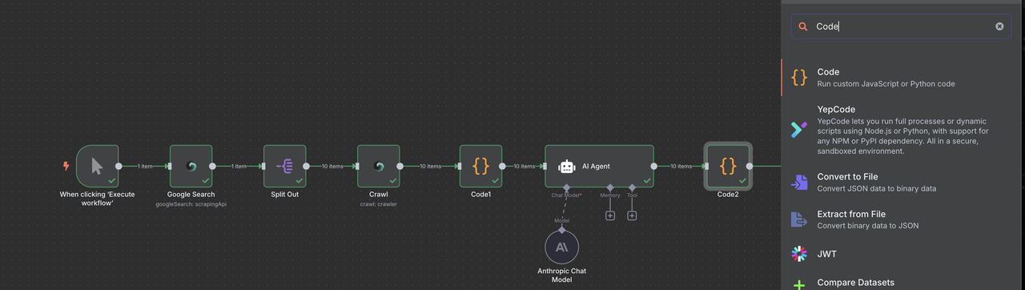Add a Tool sub-node with plus
The height and width of the screenshot is (290, 1025).
pos(632,215)
